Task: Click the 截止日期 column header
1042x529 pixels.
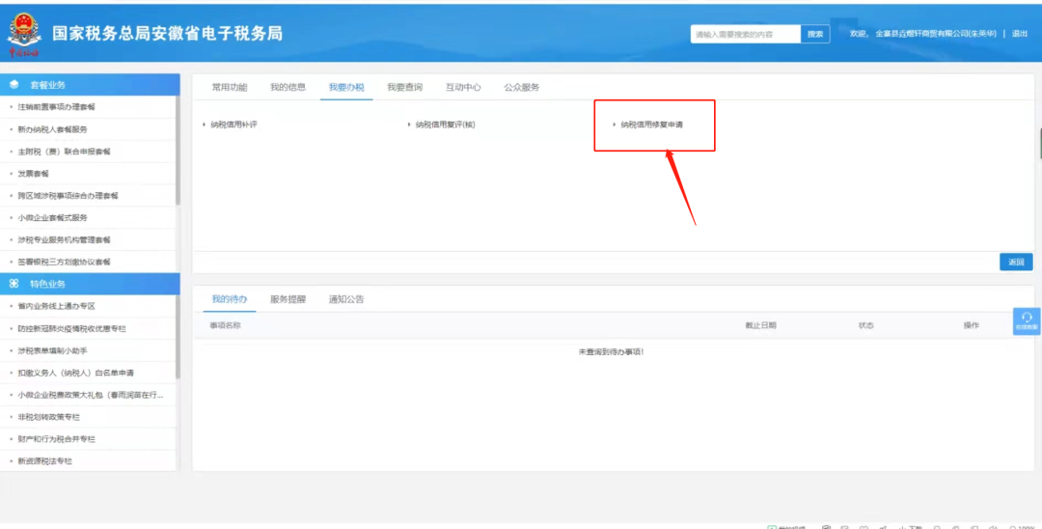Action: point(760,325)
